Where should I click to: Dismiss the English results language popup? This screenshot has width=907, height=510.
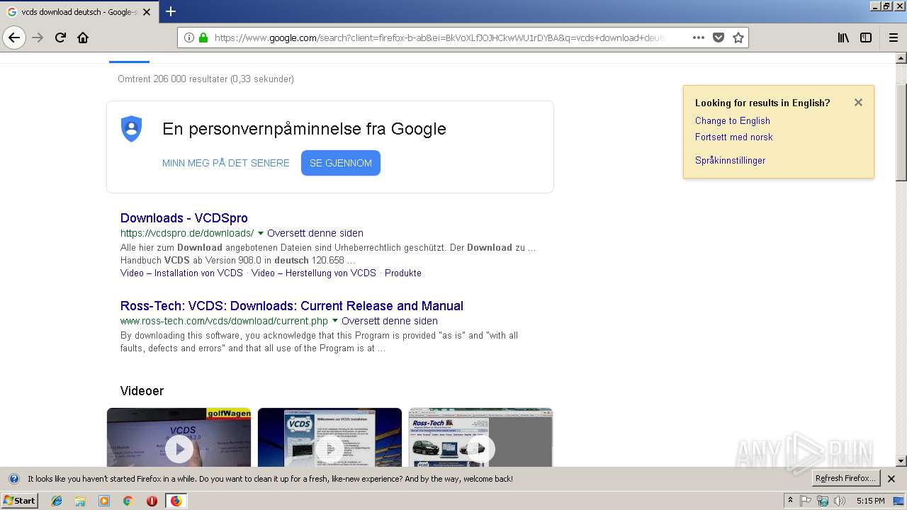858,102
